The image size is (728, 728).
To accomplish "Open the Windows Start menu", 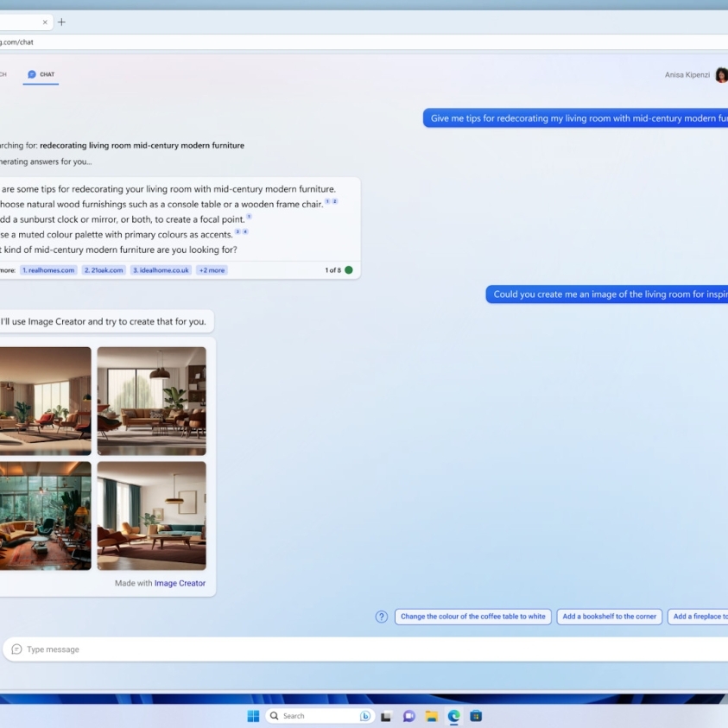I will click(x=253, y=716).
